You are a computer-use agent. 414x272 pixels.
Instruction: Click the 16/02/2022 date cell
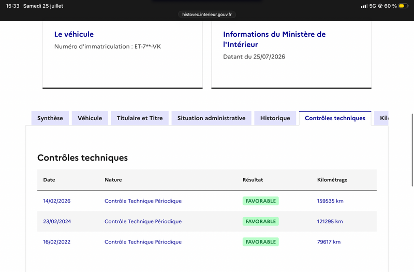point(57,242)
